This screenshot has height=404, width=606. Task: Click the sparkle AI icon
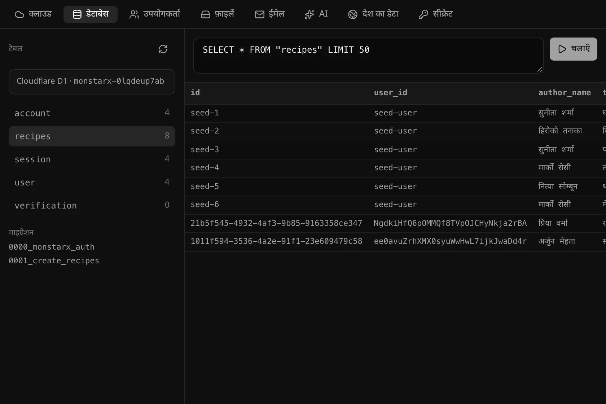click(x=309, y=14)
